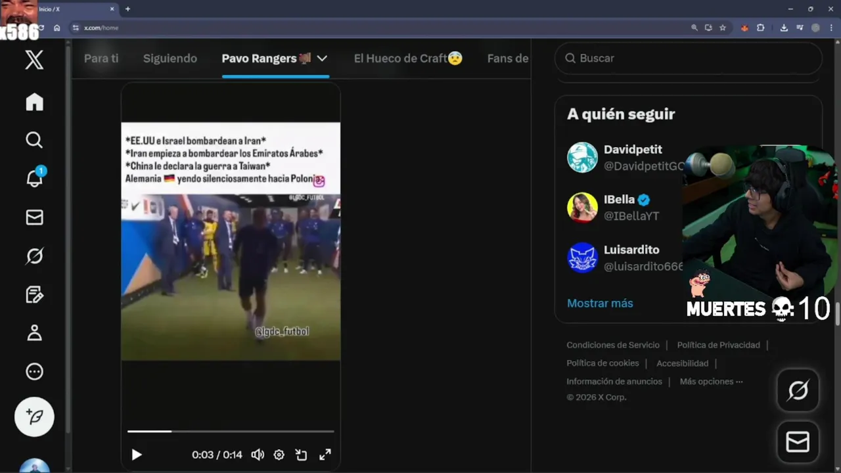The height and width of the screenshot is (473, 841).
Task: Switch to the Siguiendo tab
Action: click(x=170, y=58)
